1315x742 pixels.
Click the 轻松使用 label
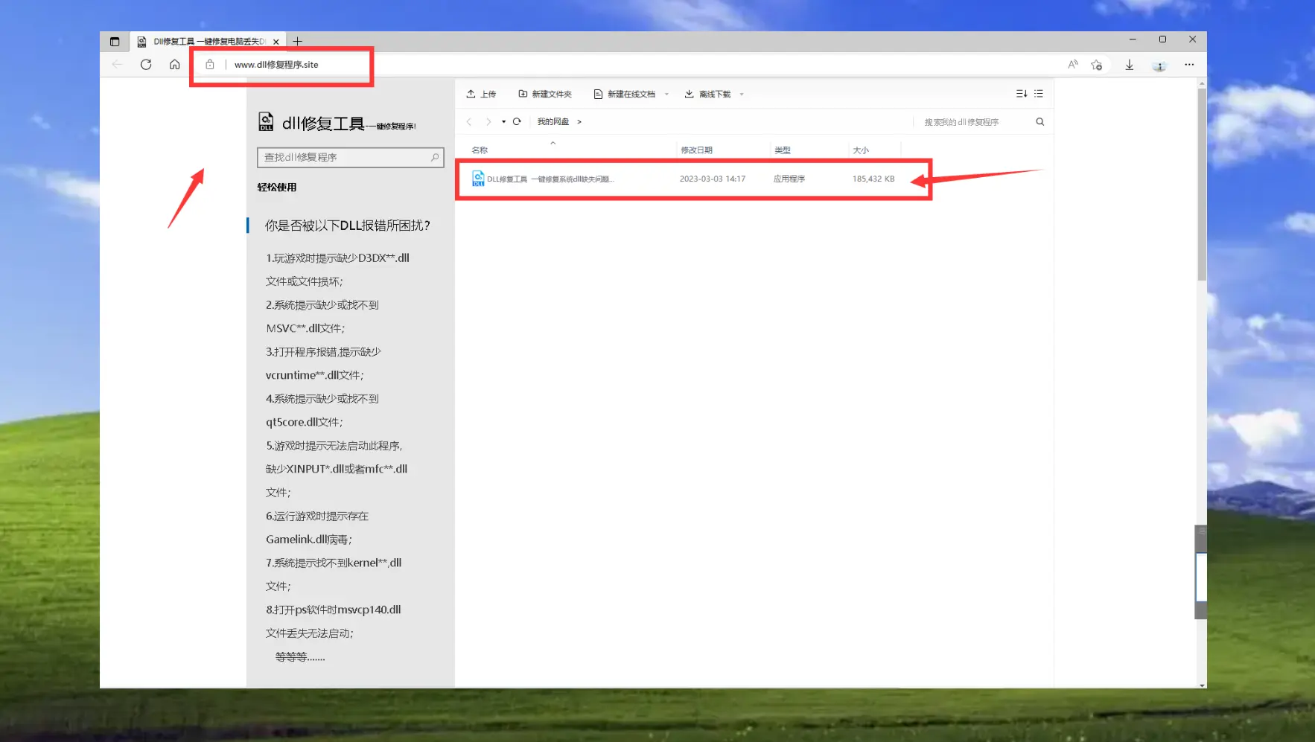tap(277, 188)
